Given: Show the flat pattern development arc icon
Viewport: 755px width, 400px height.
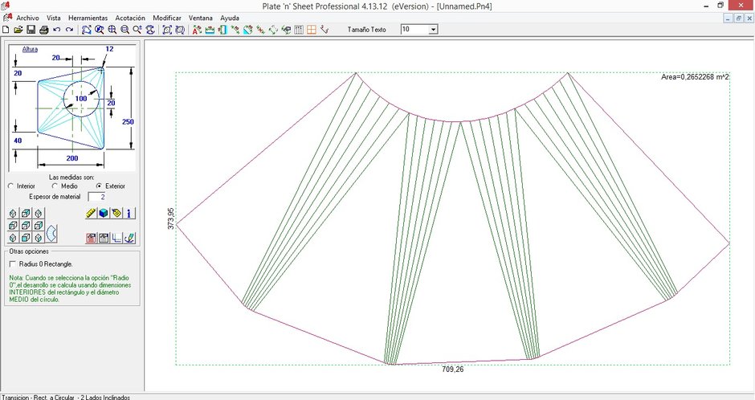Looking at the screenshot, I should tap(51, 234).
